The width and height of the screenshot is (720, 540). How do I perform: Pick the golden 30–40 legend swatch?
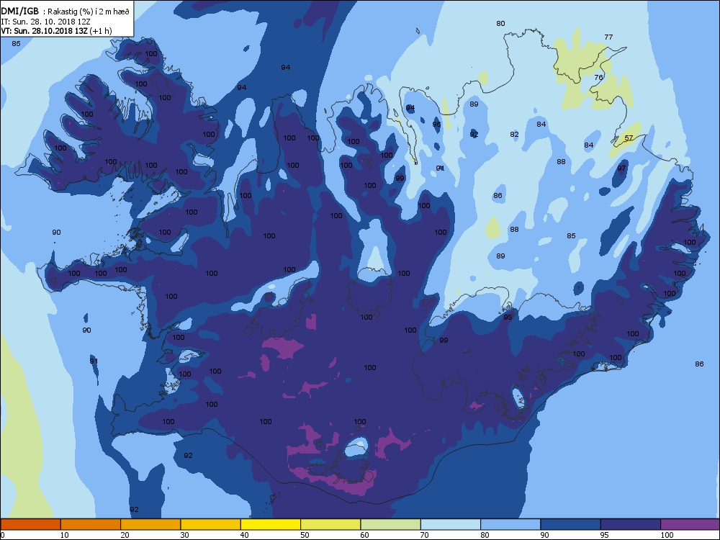pos(211,524)
